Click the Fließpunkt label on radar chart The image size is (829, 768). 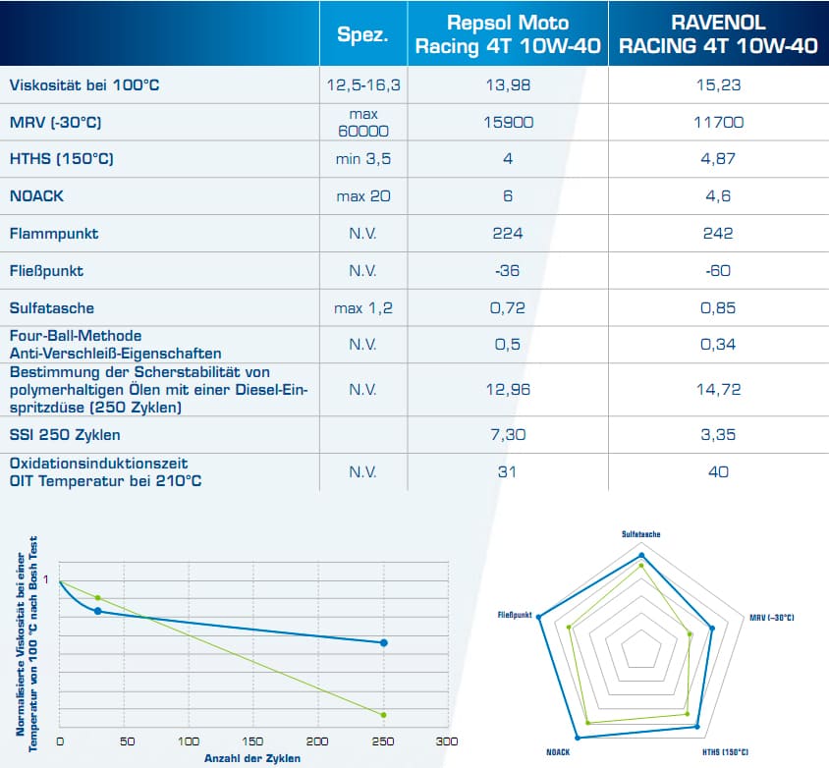click(515, 616)
